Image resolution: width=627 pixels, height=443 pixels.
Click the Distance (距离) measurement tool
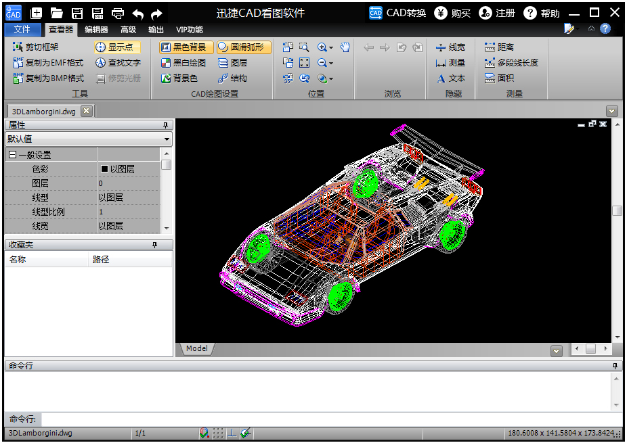click(x=499, y=47)
